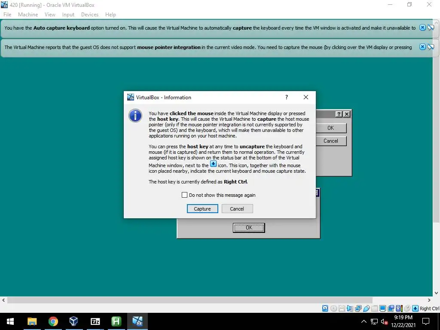Screen dimensions: 440x330
Task: Open VirtualBox Manager cube taskbar icon
Action: pyautogui.click(x=74, y=321)
